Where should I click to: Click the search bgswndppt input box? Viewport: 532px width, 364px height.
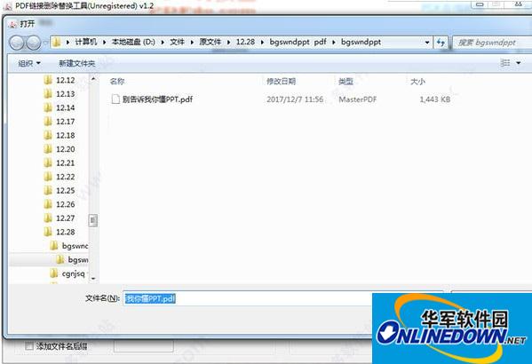(492, 43)
